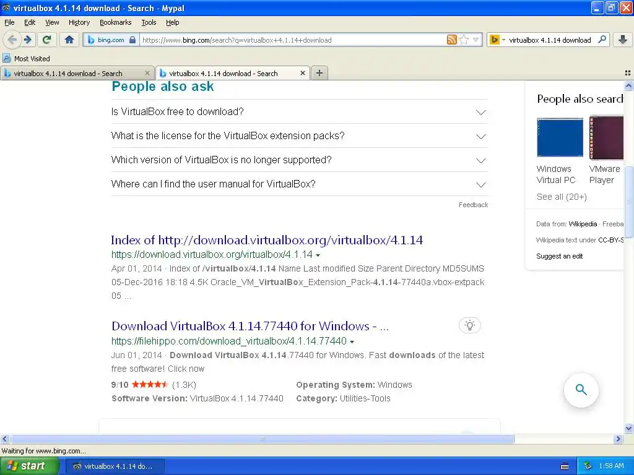Screen dimensions: 634x475
Task: Click the 'virtualbox 4.1.14 download' search box
Action: point(550,40)
